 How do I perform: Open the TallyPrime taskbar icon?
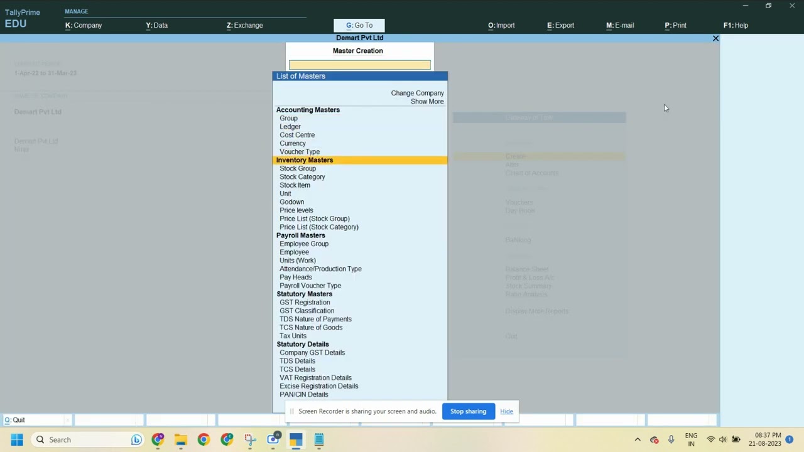296,439
